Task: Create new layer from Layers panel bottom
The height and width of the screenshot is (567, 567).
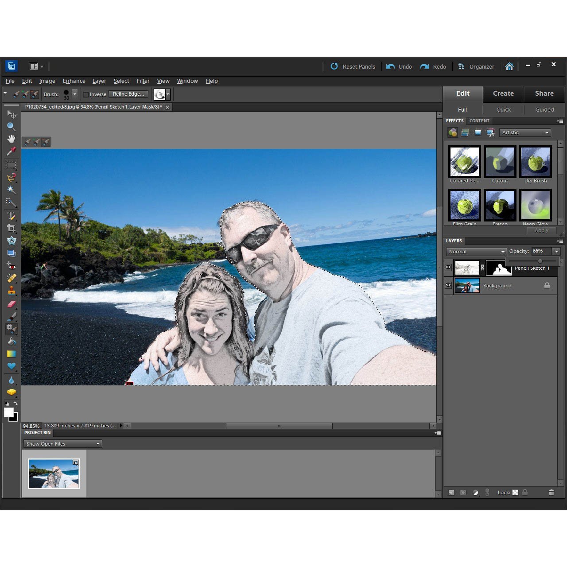Action: coord(451,493)
